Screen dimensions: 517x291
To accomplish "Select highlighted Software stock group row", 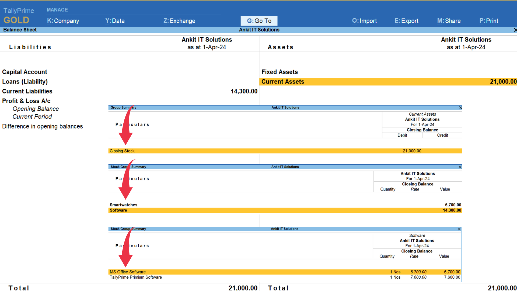I will (x=285, y=210).
